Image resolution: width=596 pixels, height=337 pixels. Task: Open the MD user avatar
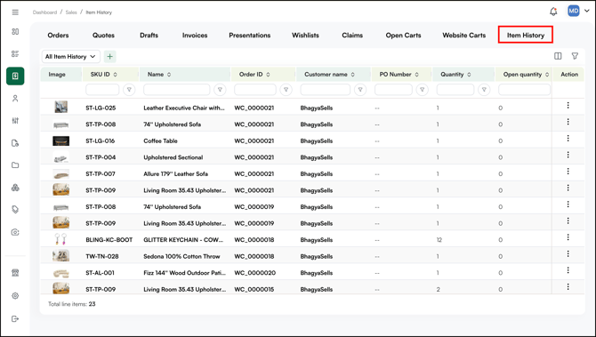pos(573,11)
